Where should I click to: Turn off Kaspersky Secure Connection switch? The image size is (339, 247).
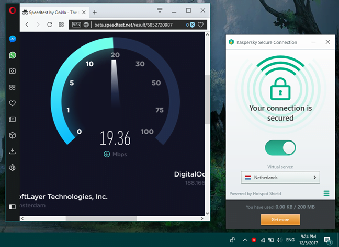click(x=280, y=148)
